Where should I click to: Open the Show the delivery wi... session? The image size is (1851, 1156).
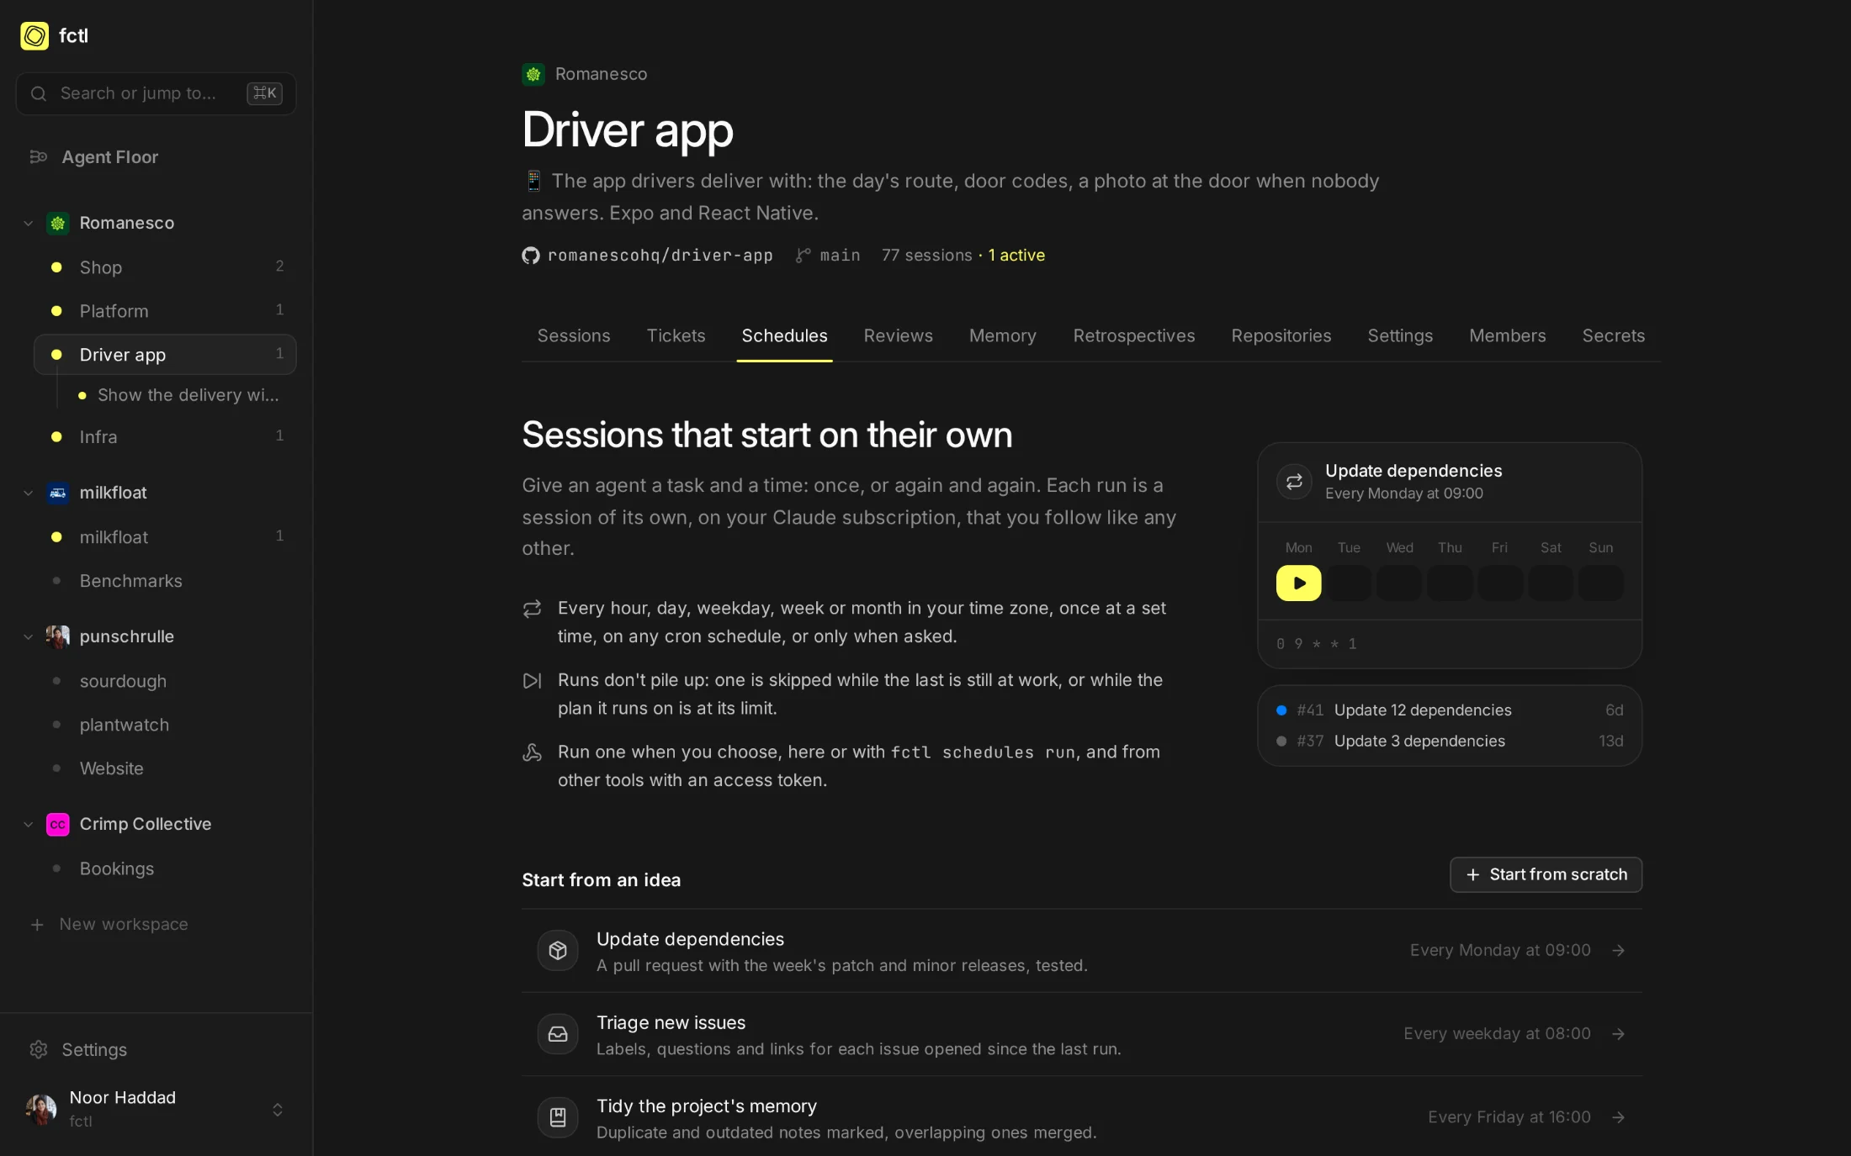pyautogui.click(x=178, y=395)
